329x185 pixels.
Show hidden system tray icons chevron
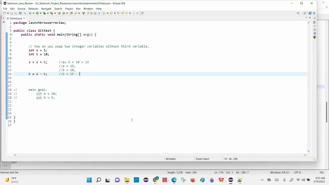coord(262,180)
